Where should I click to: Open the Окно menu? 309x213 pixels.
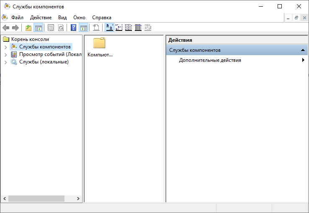pyautogui.click(x=79, y=18)
